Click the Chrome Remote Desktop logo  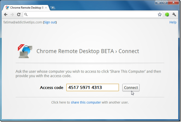(x=25, y=51)
